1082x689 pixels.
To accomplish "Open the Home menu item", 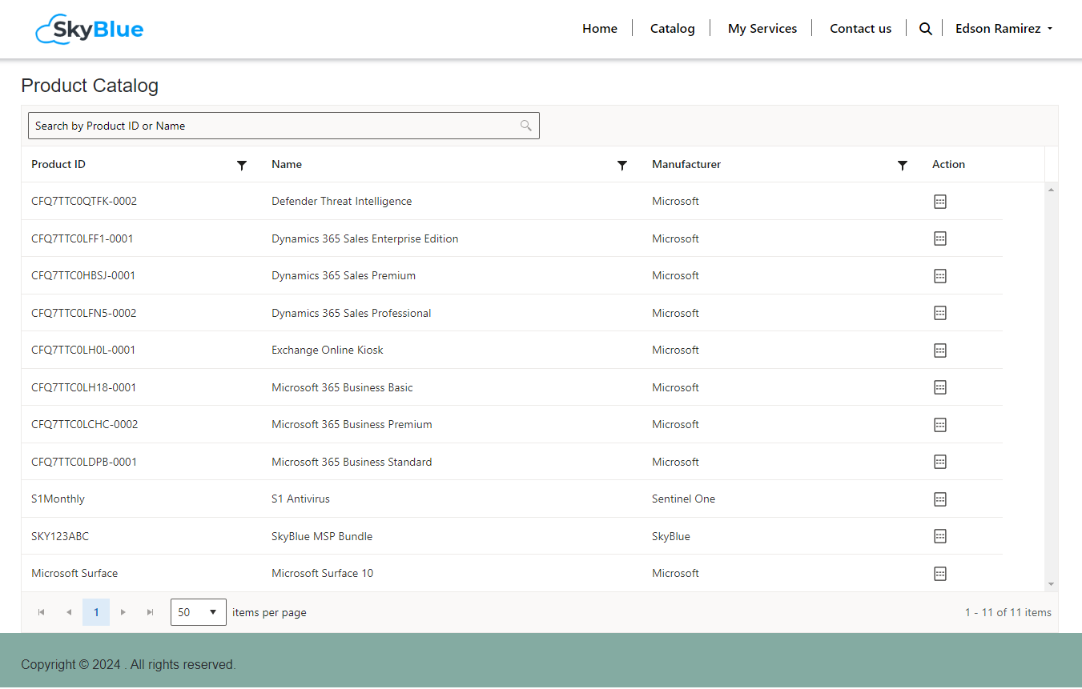I will (x=600, y=29).
